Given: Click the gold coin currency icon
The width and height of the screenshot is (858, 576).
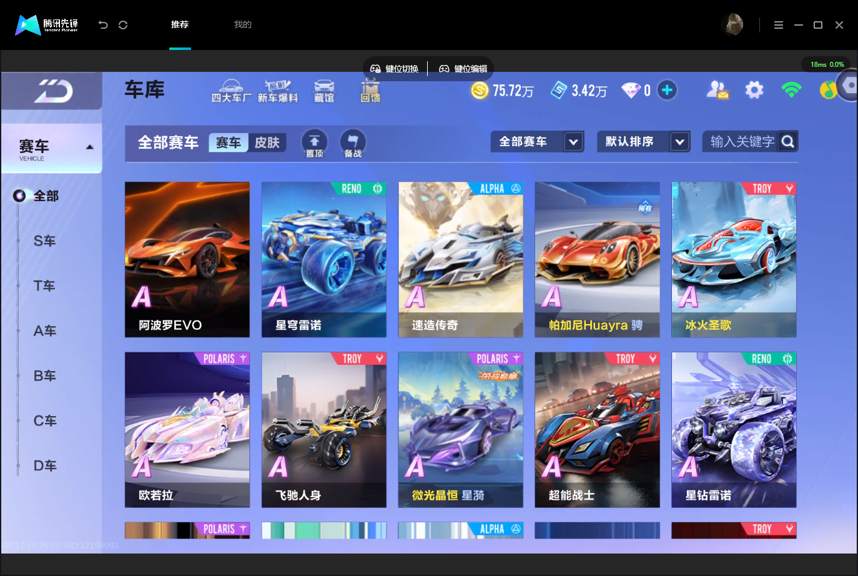Looking at the screenshot, I should click(x=480, y=91).
